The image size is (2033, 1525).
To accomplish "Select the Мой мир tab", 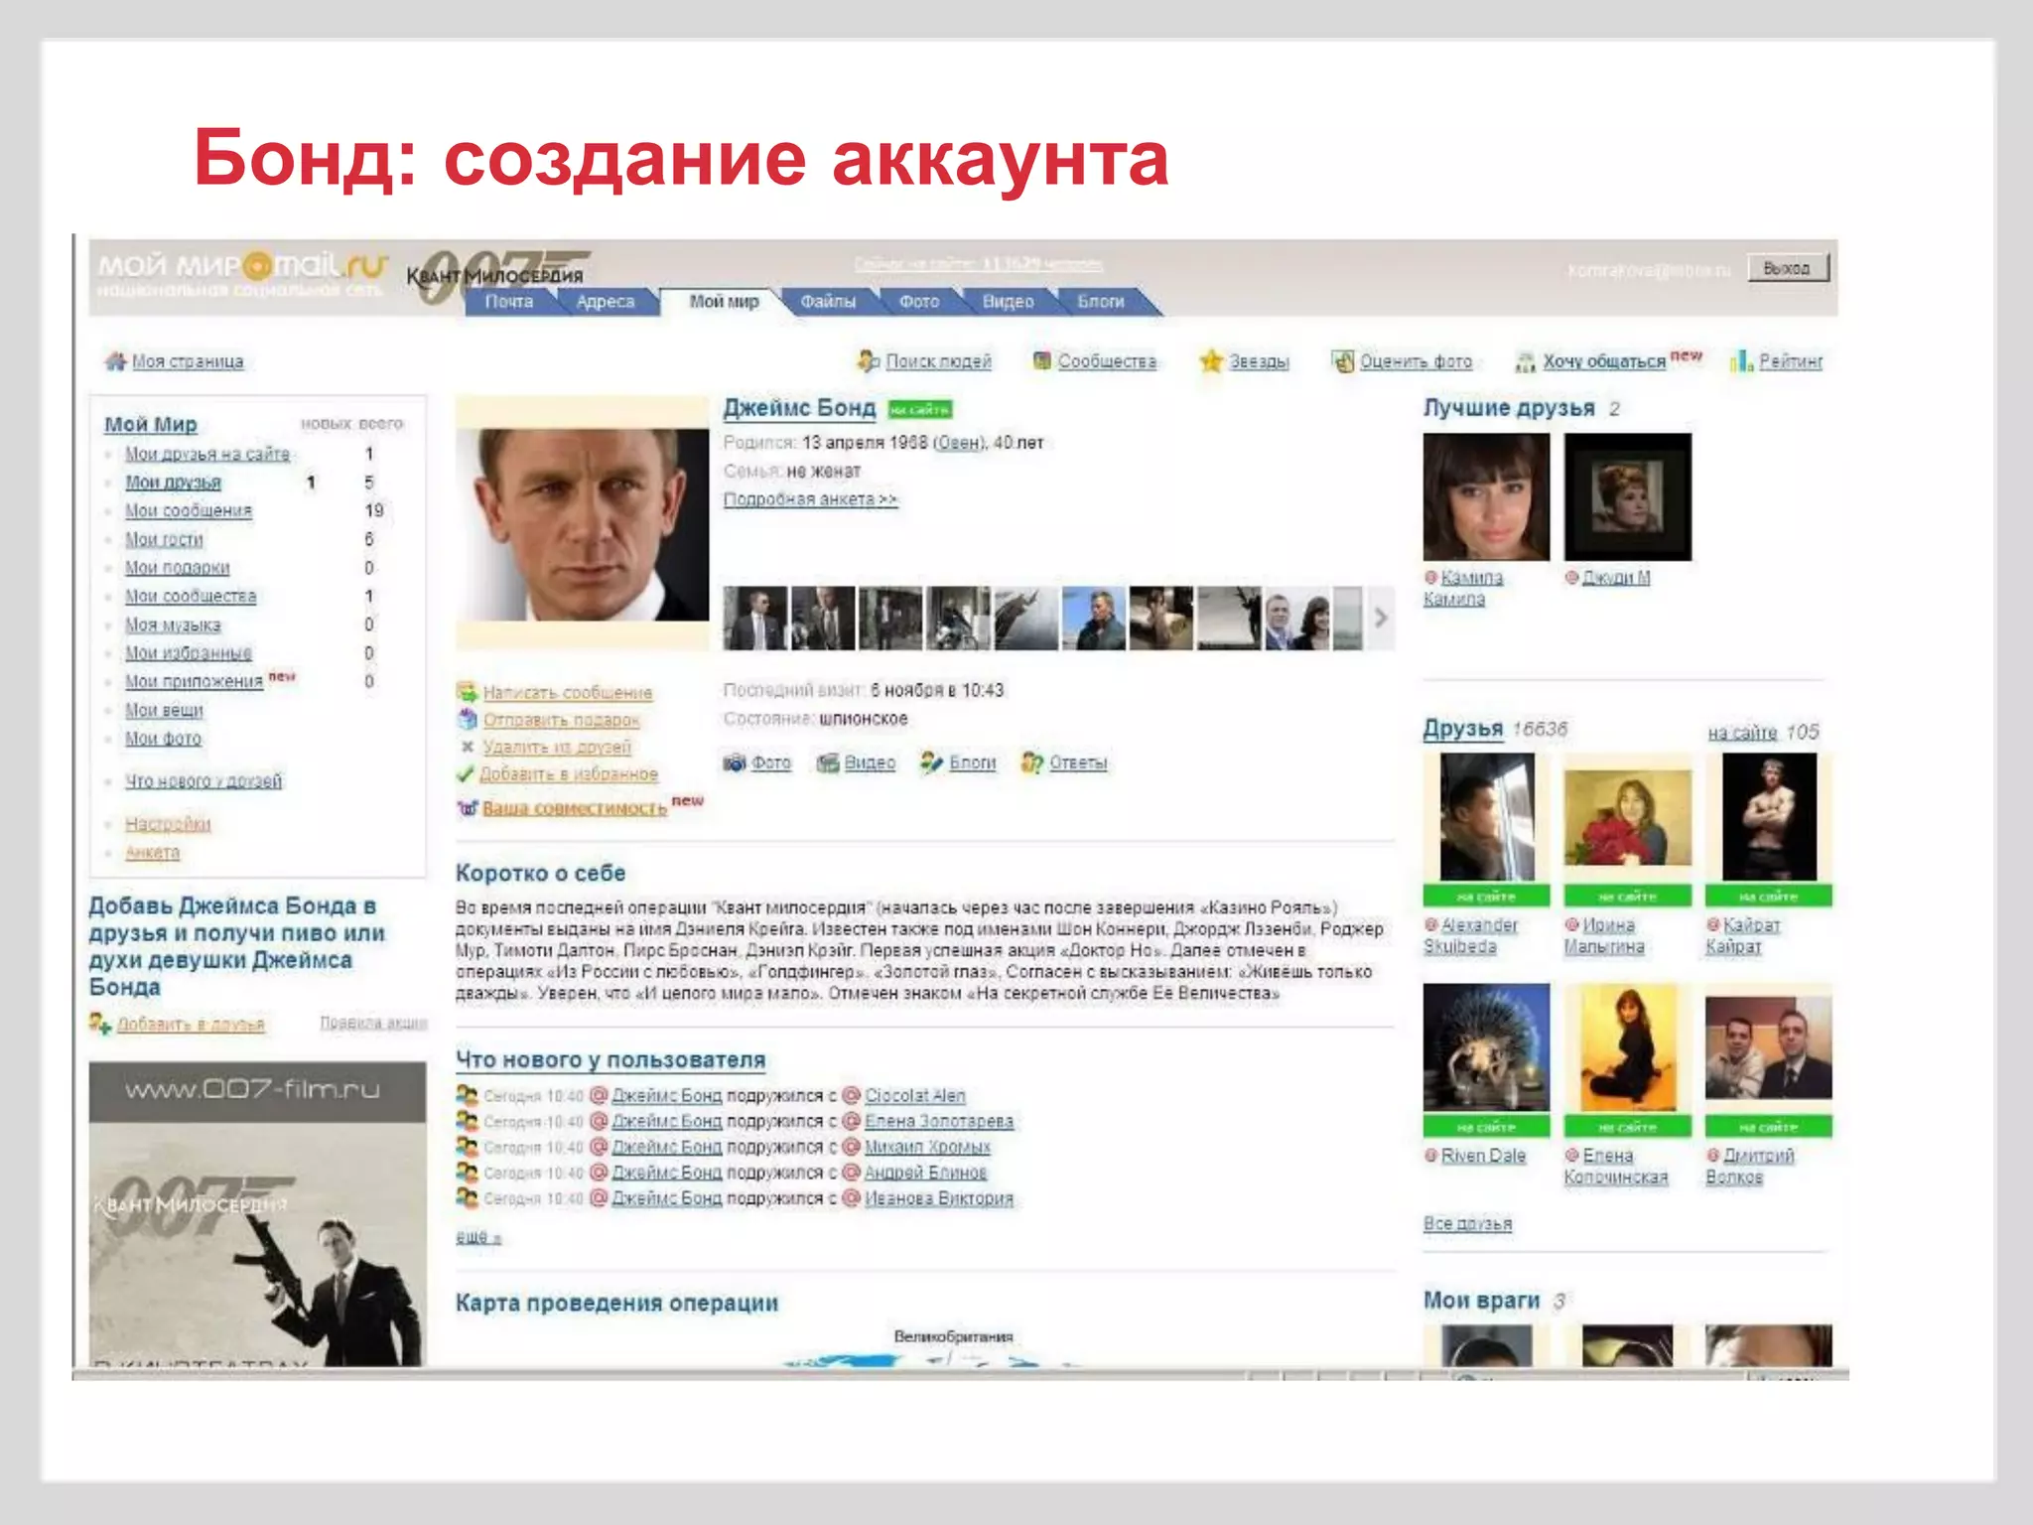I will 724,301.
